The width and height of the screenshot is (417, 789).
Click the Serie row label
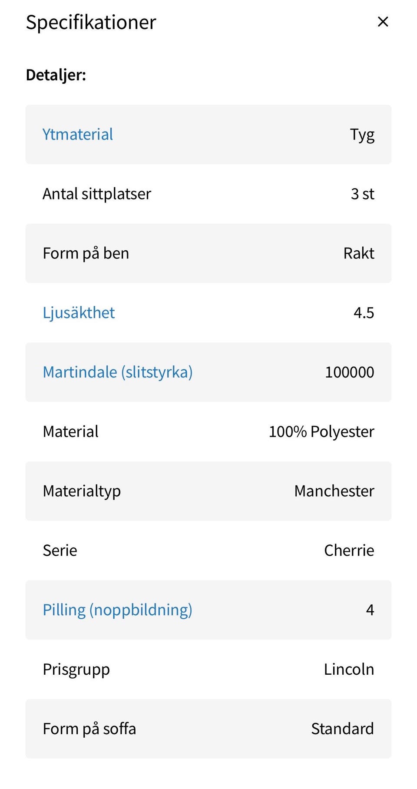coord(60,550)
